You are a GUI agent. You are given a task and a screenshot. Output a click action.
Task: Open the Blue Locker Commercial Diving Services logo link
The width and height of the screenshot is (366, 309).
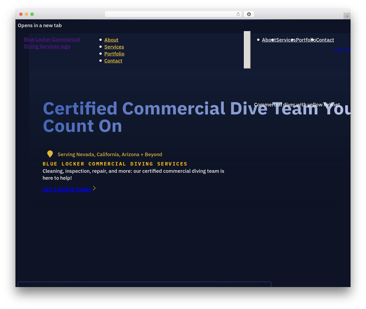52,43
